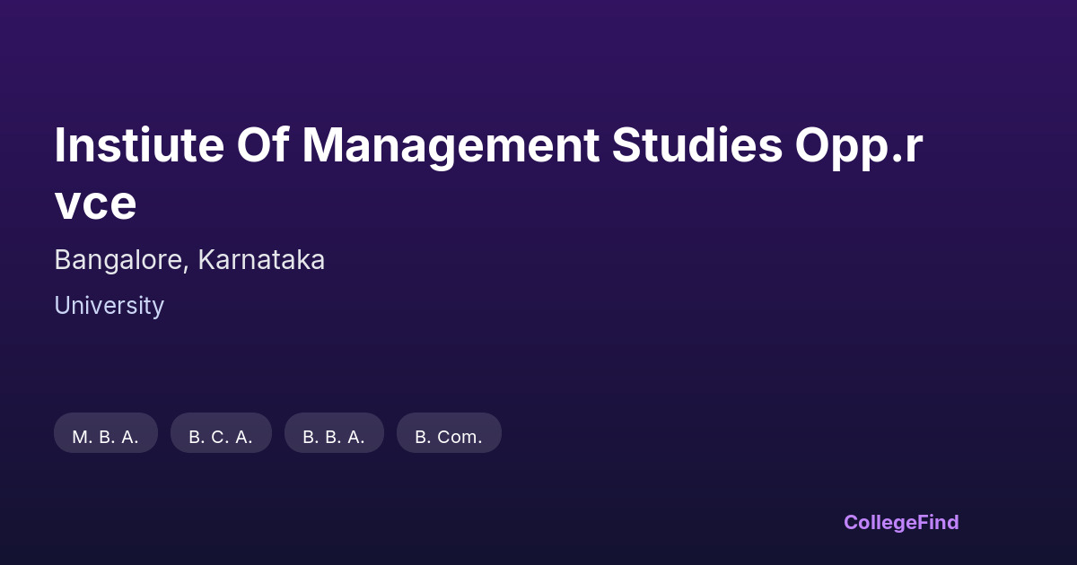
Task: Click the CollegeFind brand logo text
Action: [901, 523]
